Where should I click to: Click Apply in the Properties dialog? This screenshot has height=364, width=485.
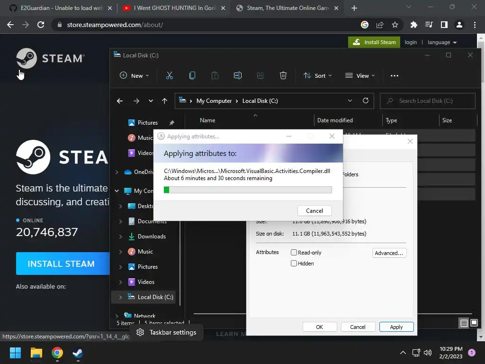tap(396, 327)
